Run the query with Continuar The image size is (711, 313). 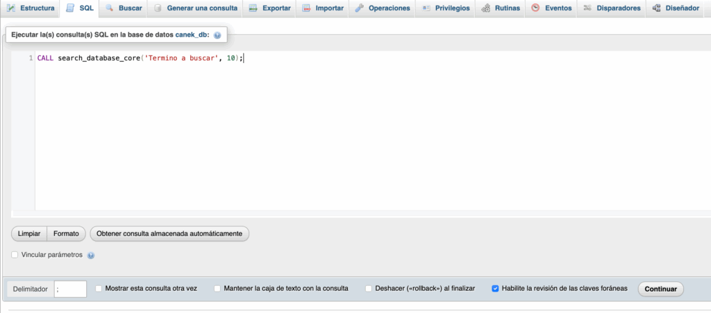point(661,289)
